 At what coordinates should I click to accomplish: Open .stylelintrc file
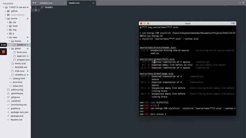[x=16, y=101]
